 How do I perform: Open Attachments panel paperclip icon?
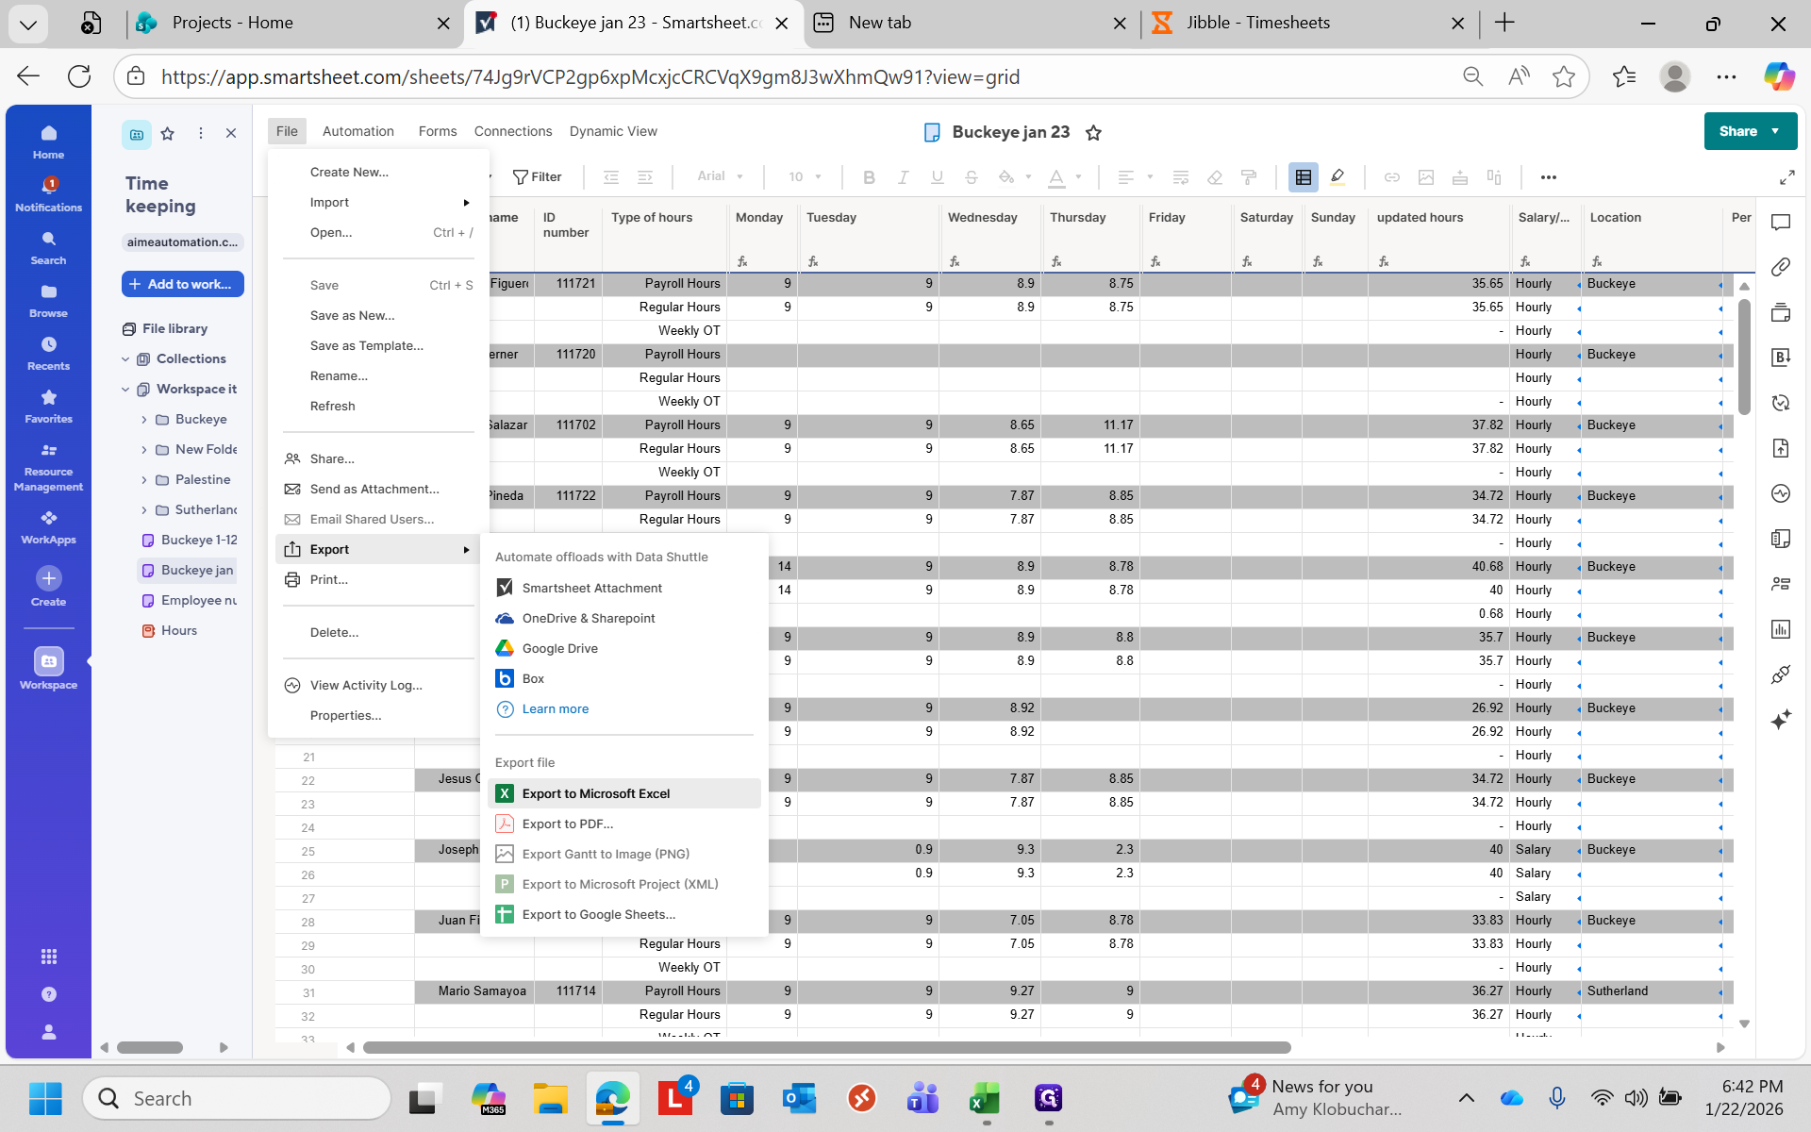tap(1780, 267)
